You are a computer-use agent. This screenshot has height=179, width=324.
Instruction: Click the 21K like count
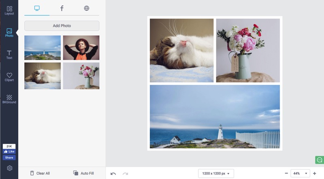(9, 146)
